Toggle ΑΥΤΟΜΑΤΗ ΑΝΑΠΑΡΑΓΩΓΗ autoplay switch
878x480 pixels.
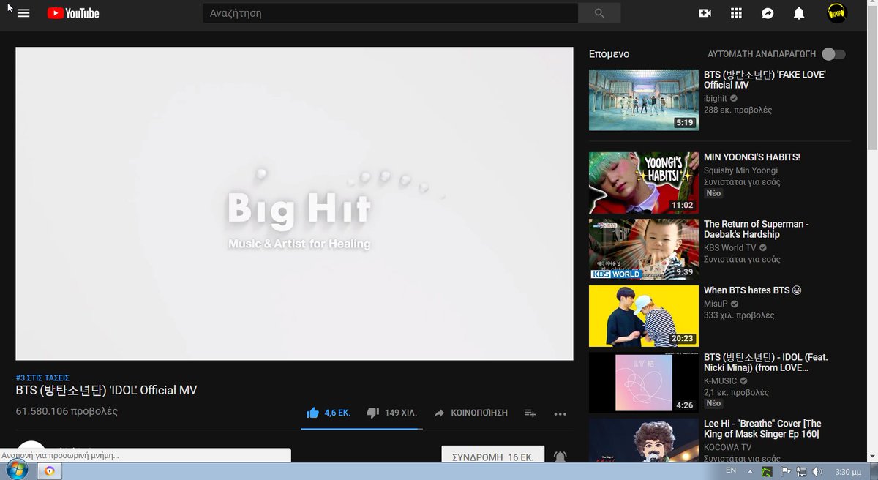[x=833, y=54]
